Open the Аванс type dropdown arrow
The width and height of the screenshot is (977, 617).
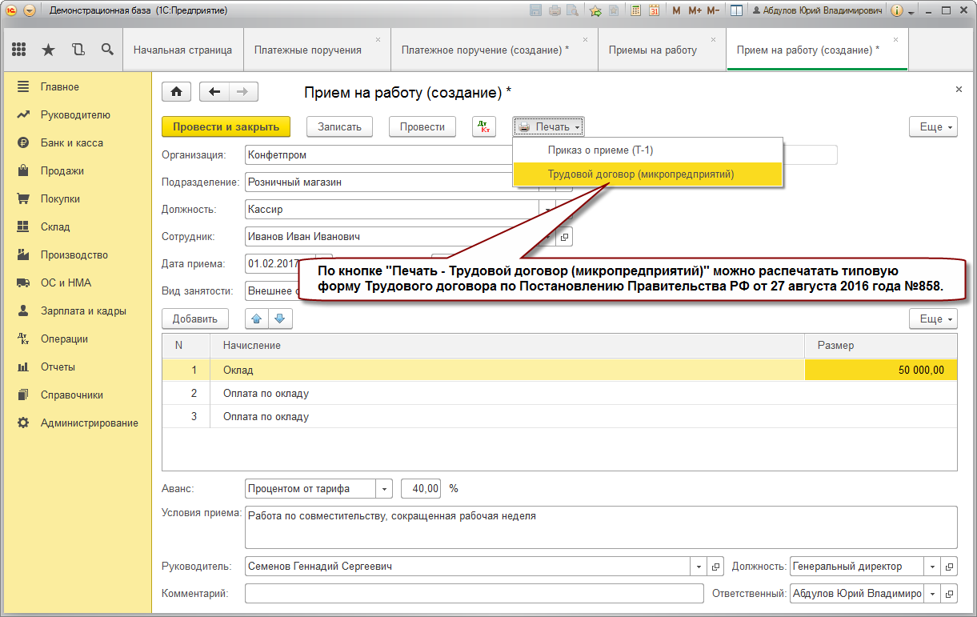[x=385, y=488]
